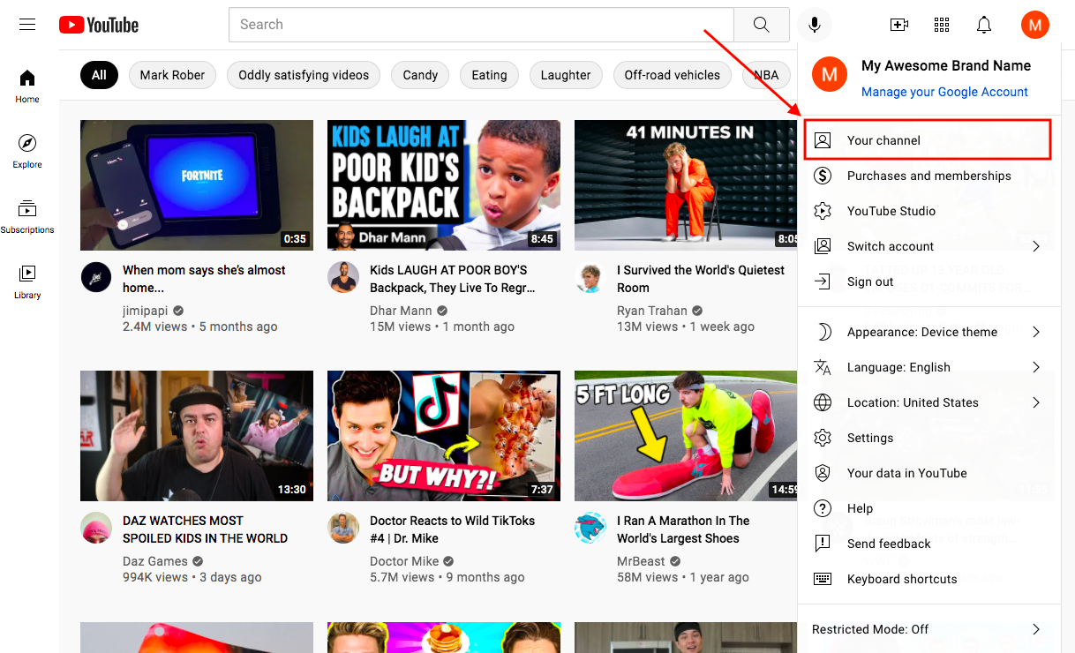Screen dimensions: 1075x653
Task: Open Keyboard shortcuts menu item
Action: [x=928, y=579]
